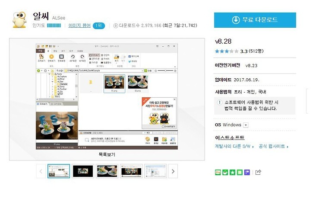Image resolution: width=319 pixels, height=205 pixels.
Task: Open the 이스트소프트 developer link
Action: 230,138
